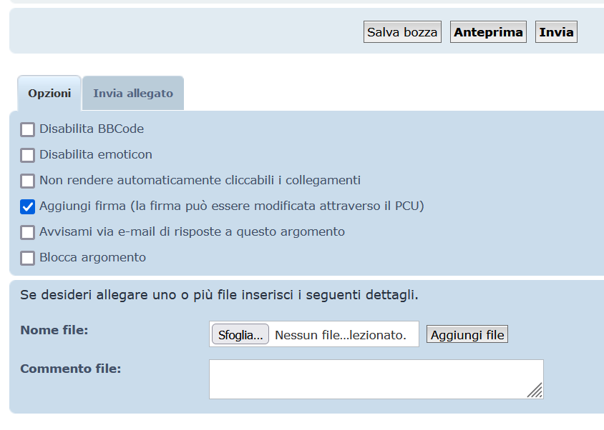Switch to the Opzioni tab
This screenshot has height=430, width=604.
pos(49,94)
